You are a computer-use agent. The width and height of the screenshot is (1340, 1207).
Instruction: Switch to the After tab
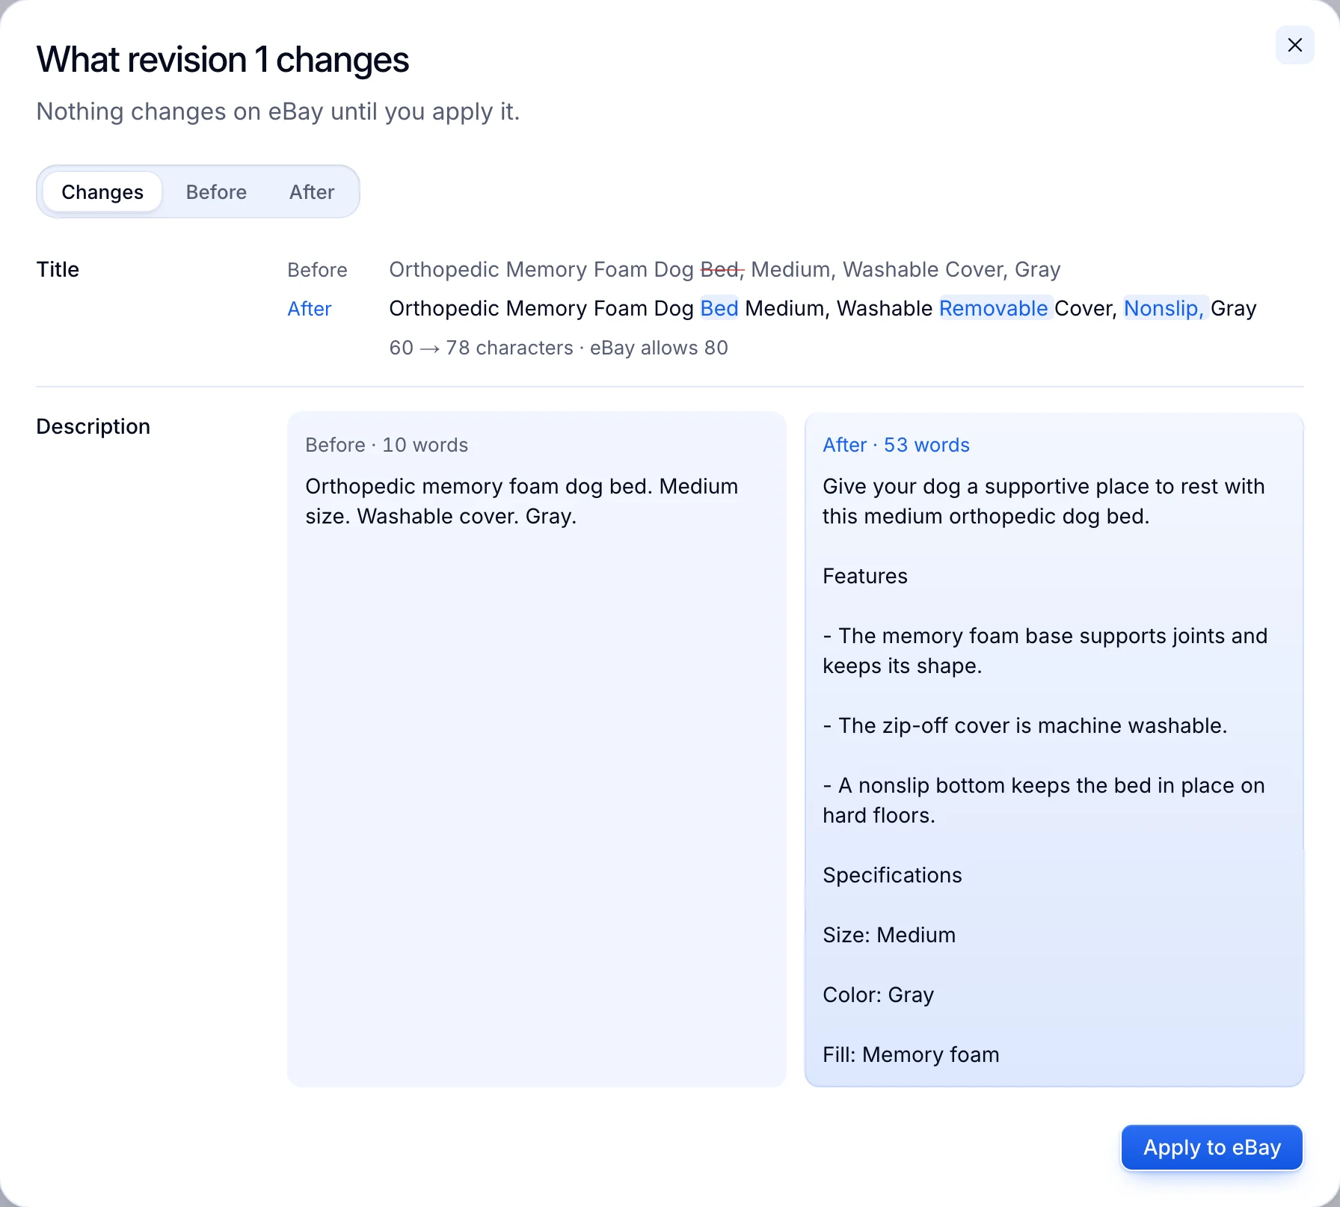click(x=312, y=192)
